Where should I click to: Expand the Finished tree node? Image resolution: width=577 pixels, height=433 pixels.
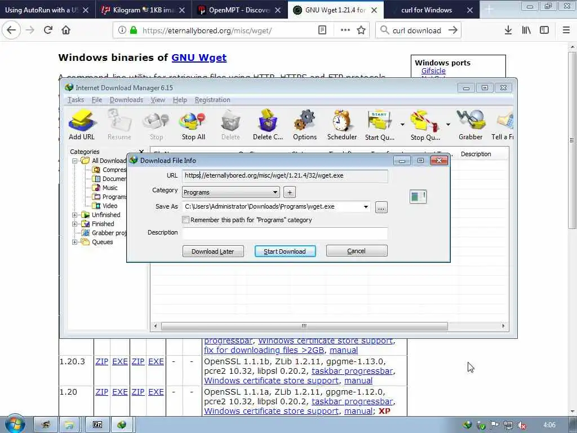coord(75,224)
